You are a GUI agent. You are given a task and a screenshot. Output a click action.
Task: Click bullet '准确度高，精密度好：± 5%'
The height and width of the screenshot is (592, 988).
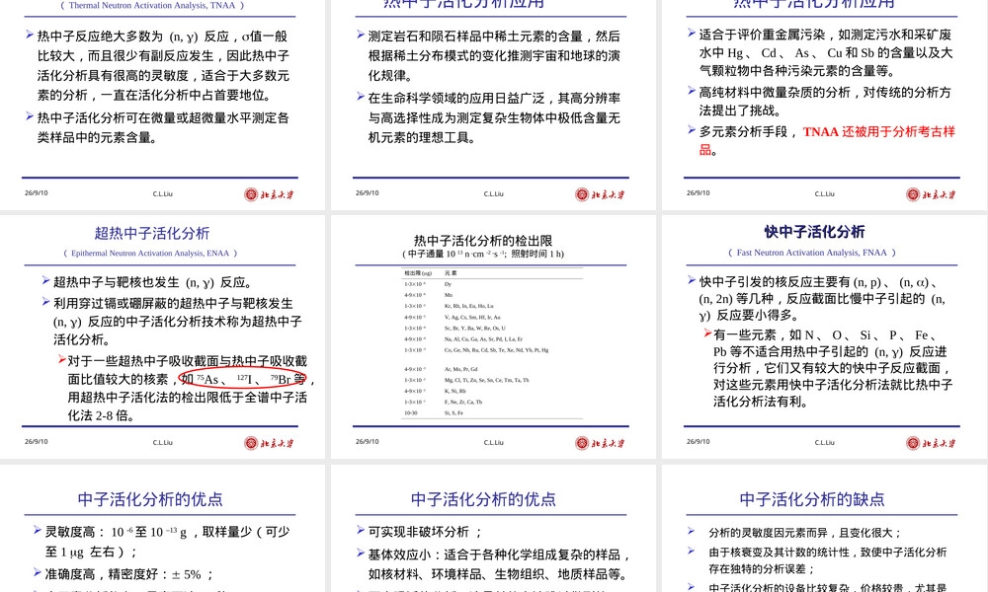click(129, 574)
